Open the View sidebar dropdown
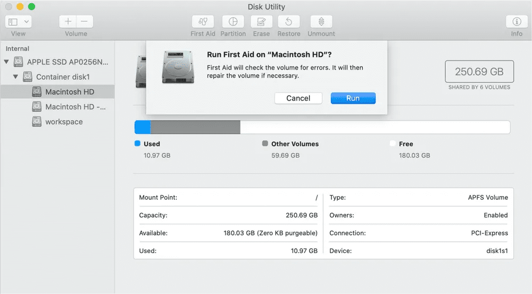Screen dimensions: 532x294 pos(19,22)
